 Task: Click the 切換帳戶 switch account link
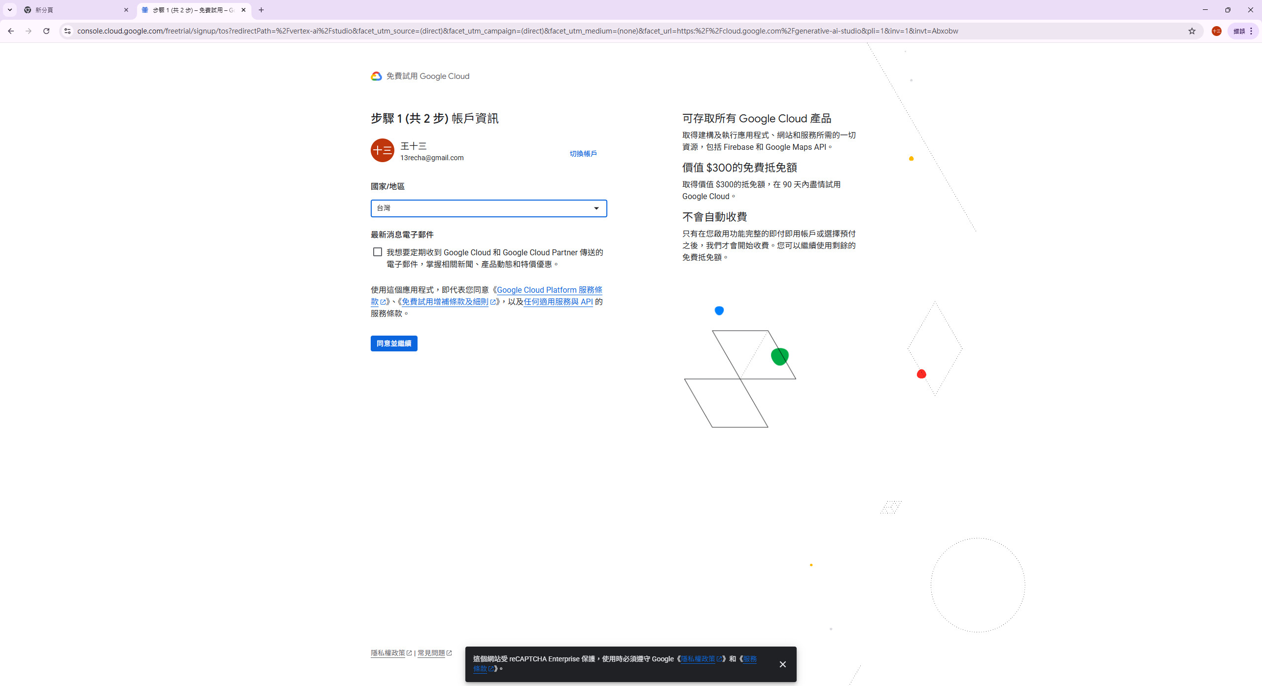(583, 154)
